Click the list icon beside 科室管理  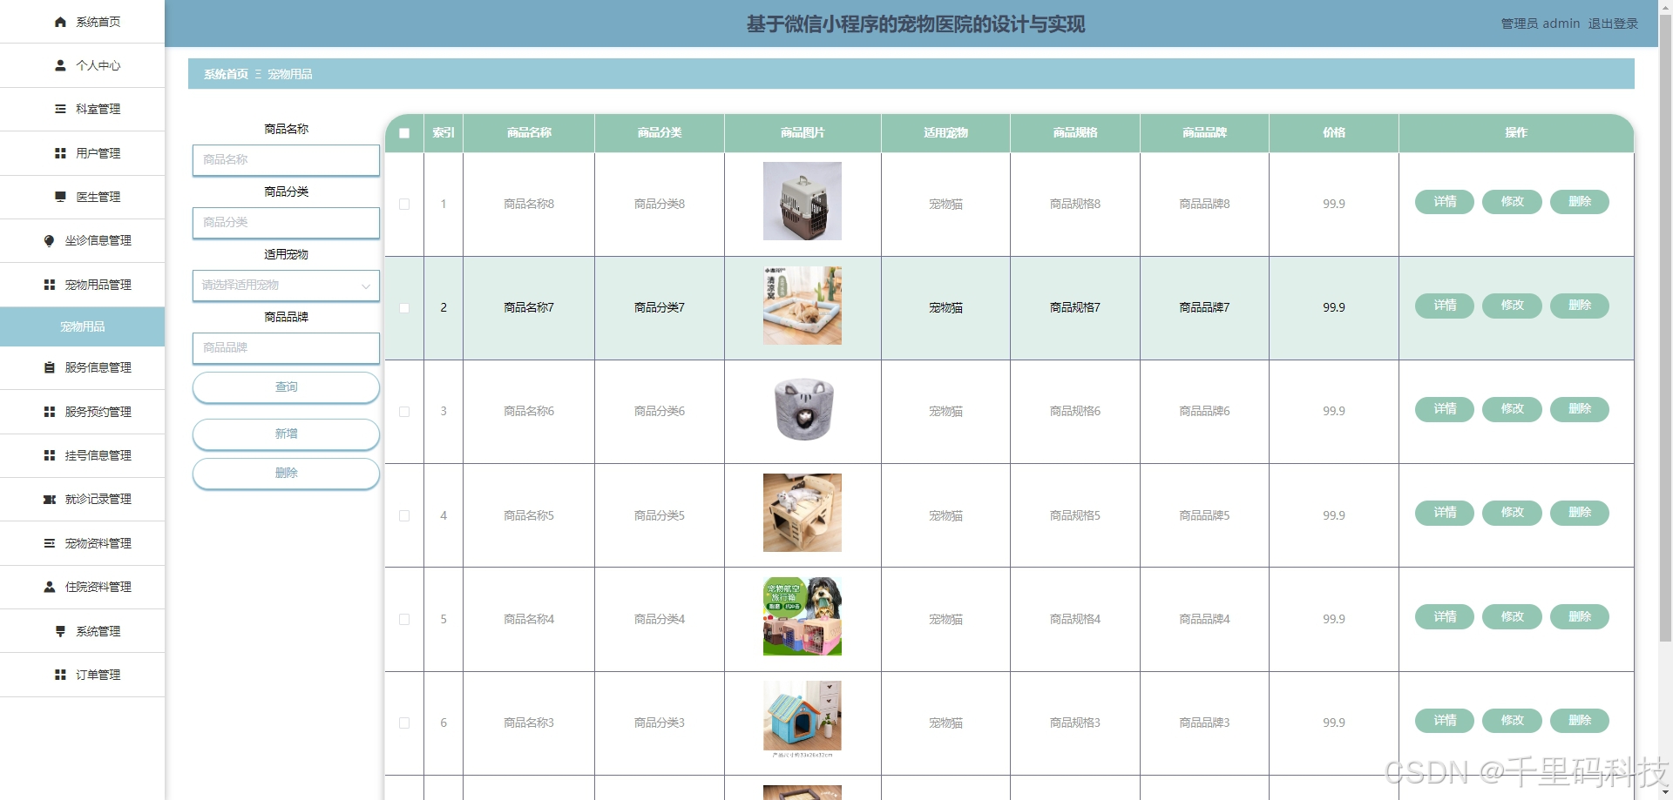pos(60,109)
